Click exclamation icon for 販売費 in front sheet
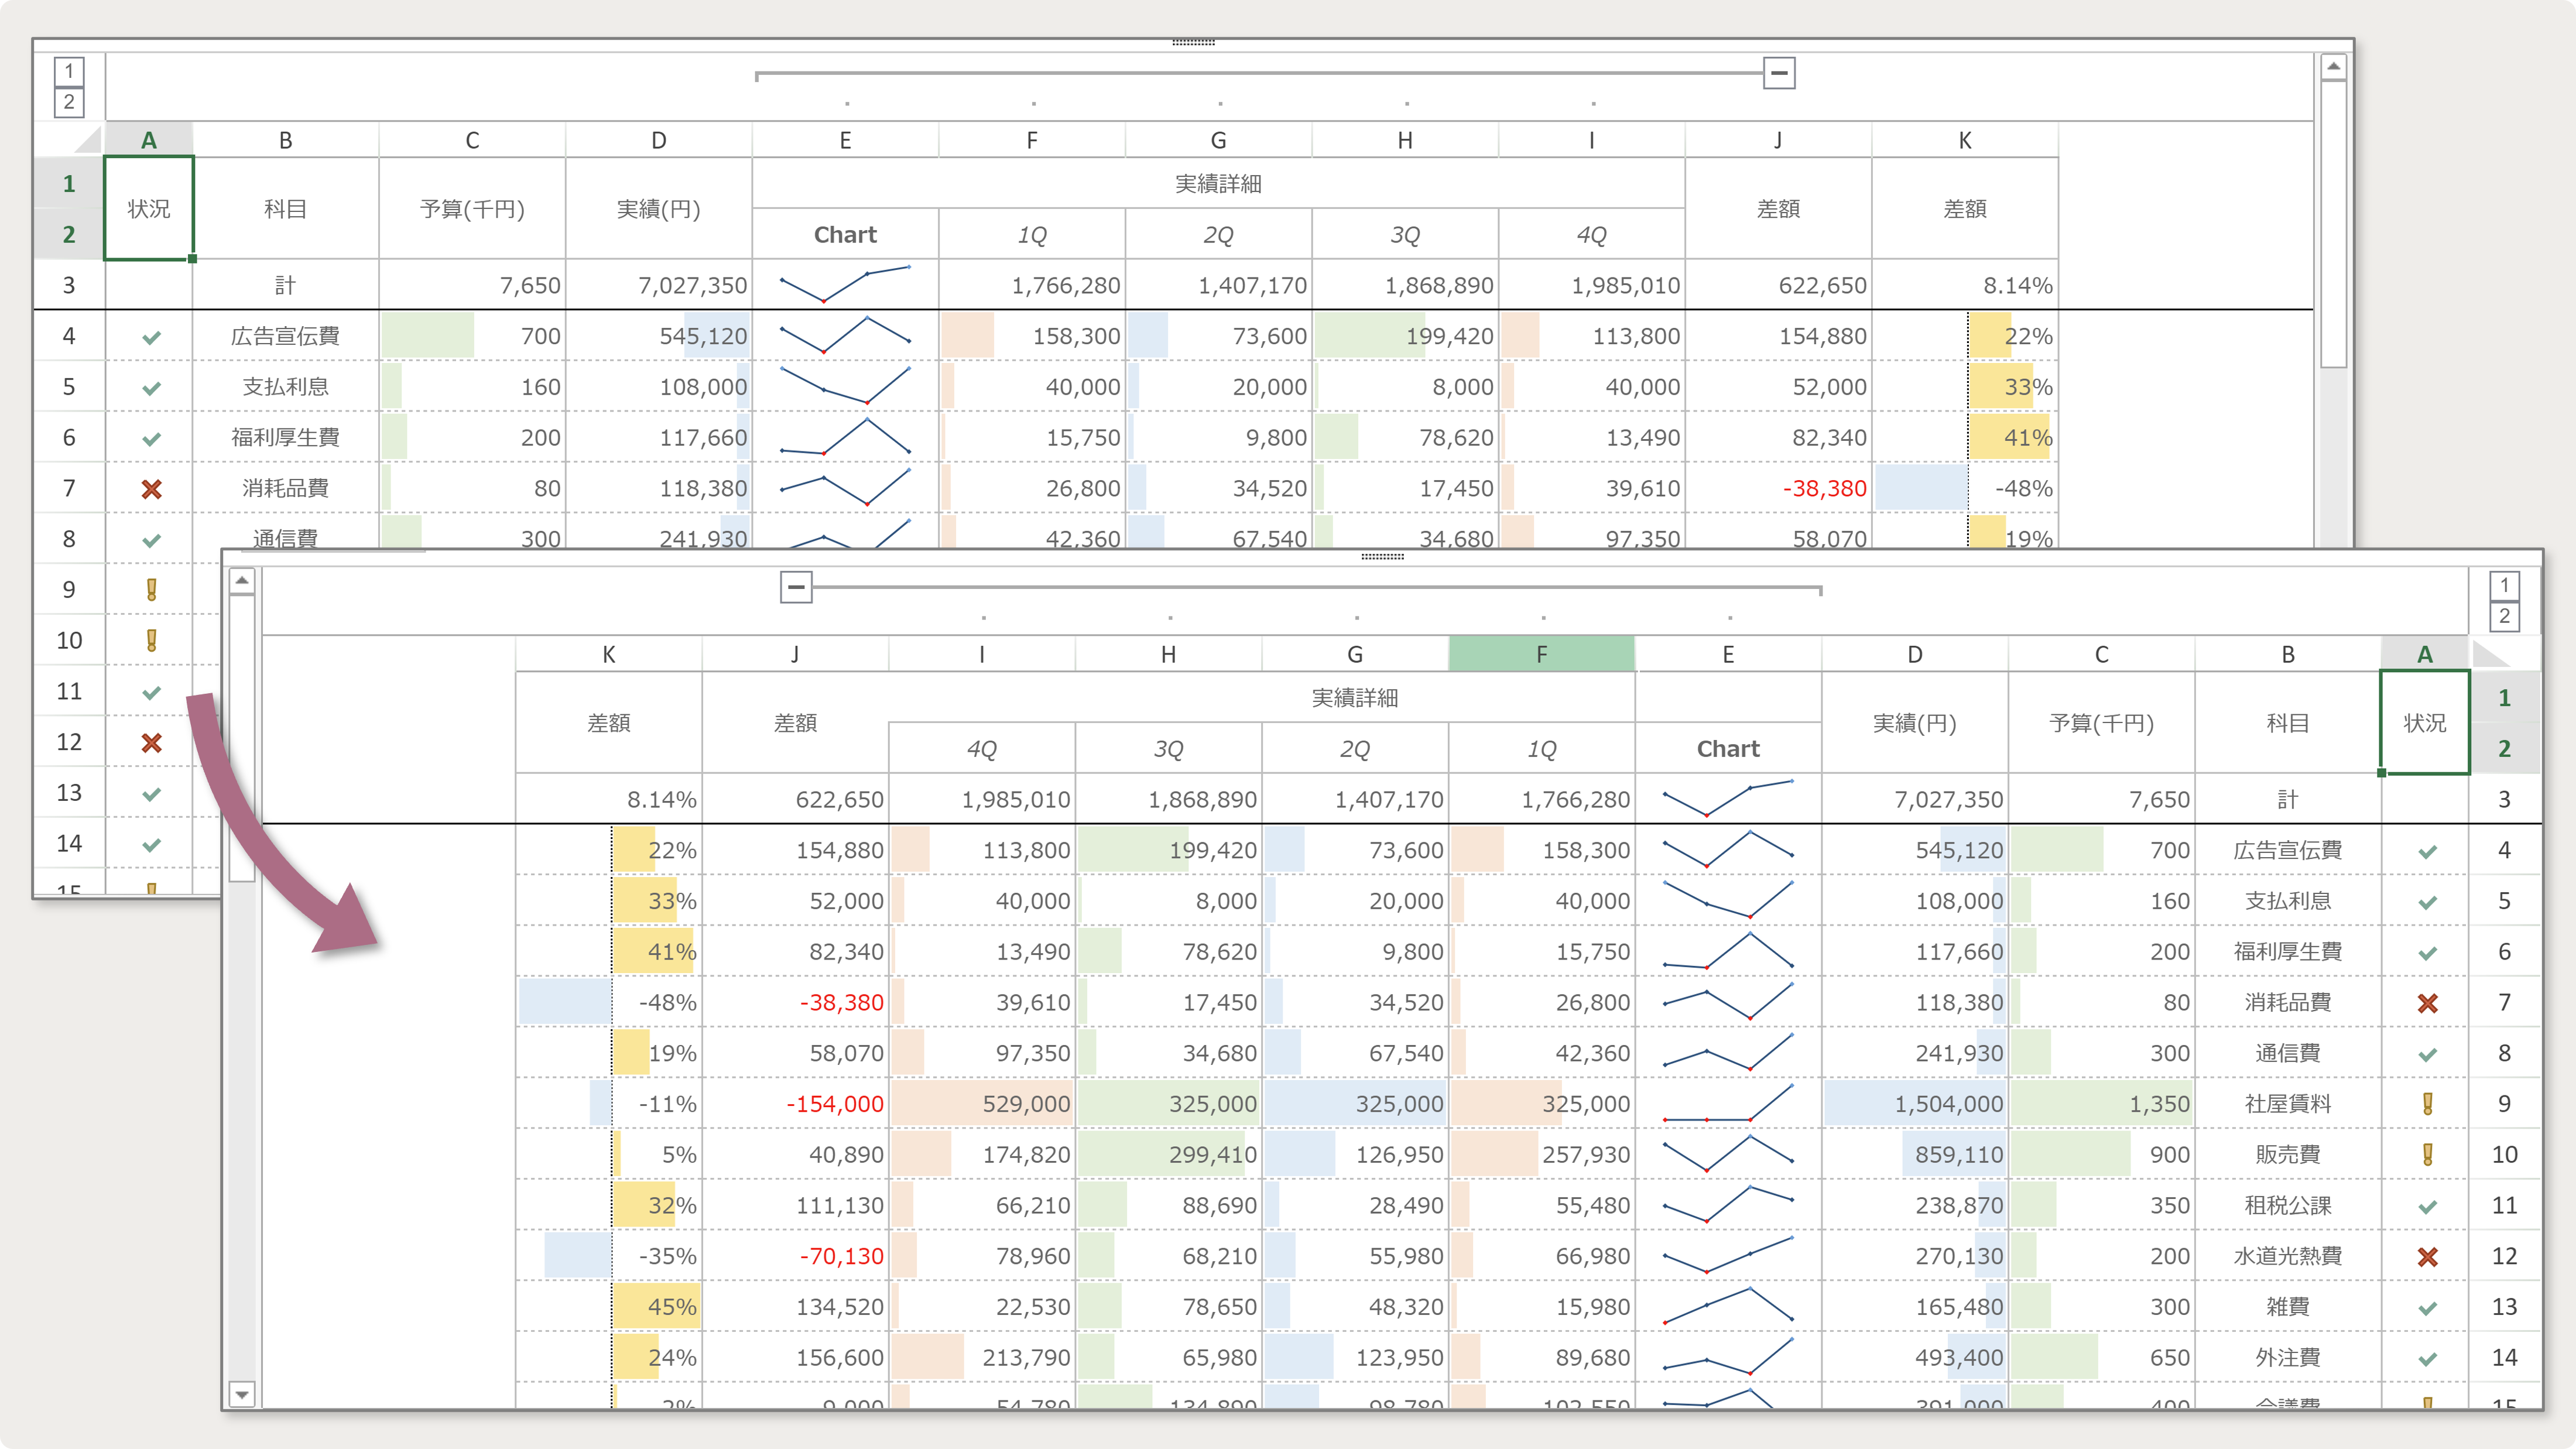2576x1449 pixels. tap(2427, 1155)
